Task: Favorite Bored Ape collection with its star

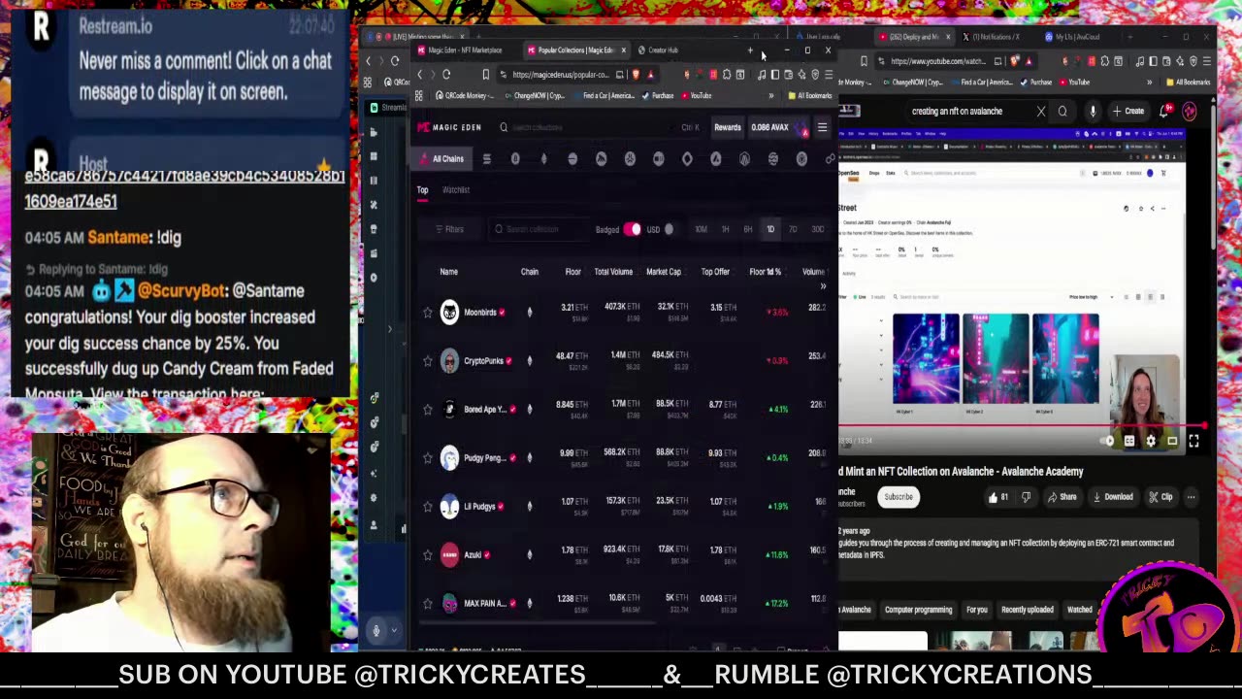Action: click(x=428, y=410)
